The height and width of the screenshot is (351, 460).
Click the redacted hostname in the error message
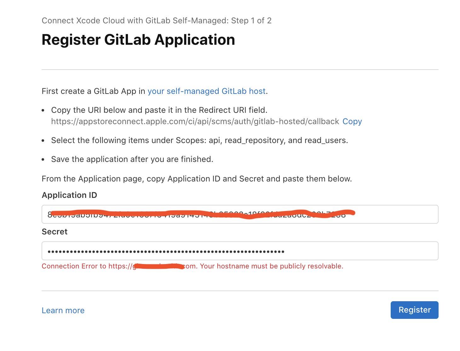pos(158,267)
